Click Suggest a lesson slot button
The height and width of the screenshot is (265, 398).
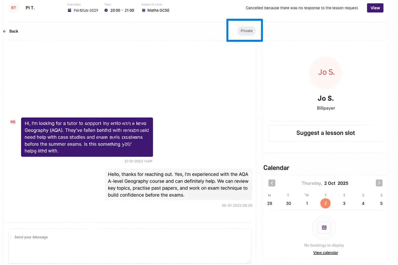[x=325, y=133]
